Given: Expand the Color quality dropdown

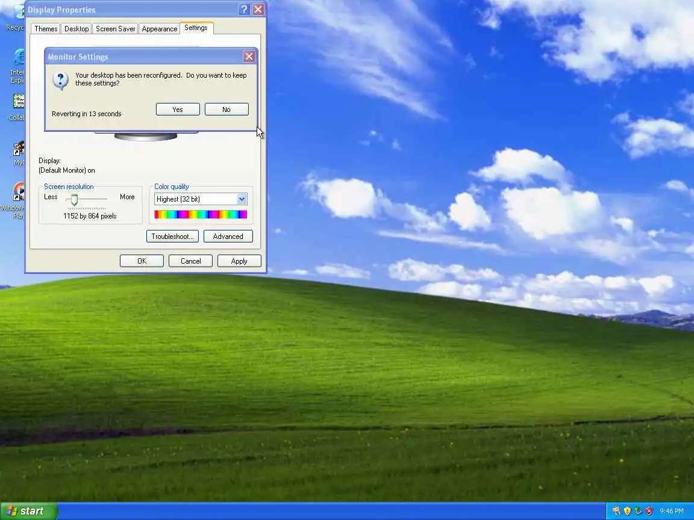Looking at the screenshot, I should pos(242,199).
